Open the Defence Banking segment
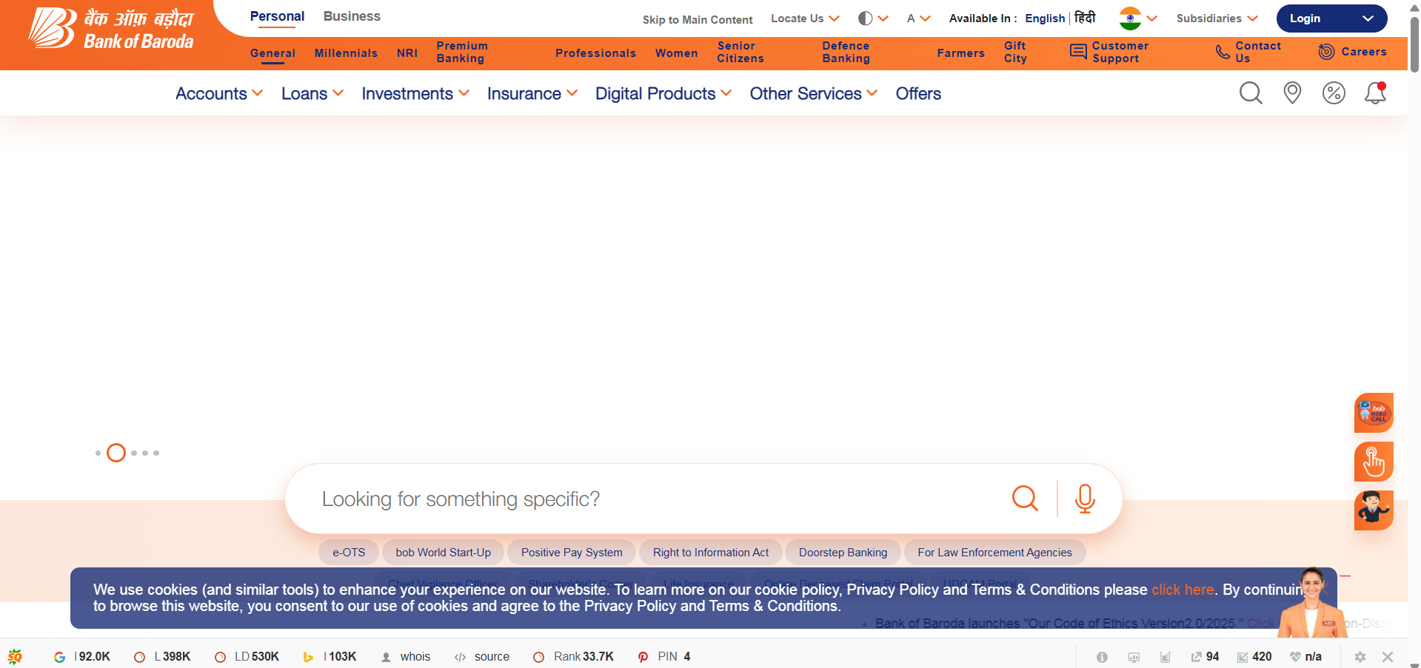Image resolution: width=1421 pixels, height=668 pixels. 846,52
